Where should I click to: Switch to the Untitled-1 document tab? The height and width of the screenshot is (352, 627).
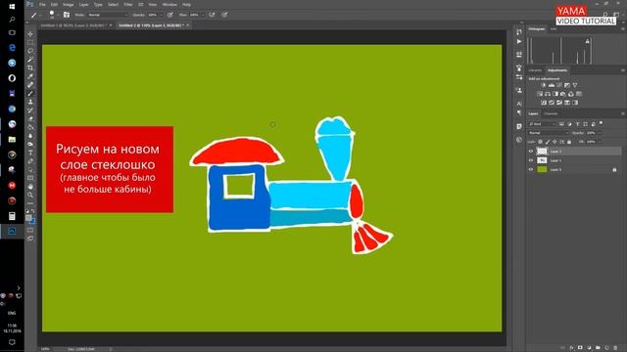click(x=73, y=25)
